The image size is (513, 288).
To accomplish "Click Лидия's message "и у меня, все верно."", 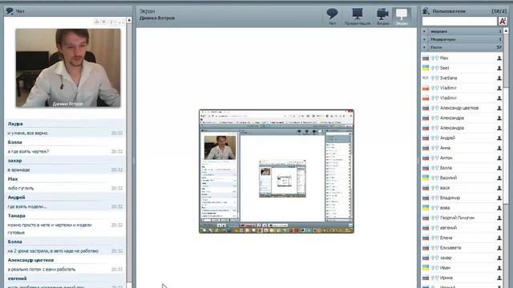I will 28,134.
